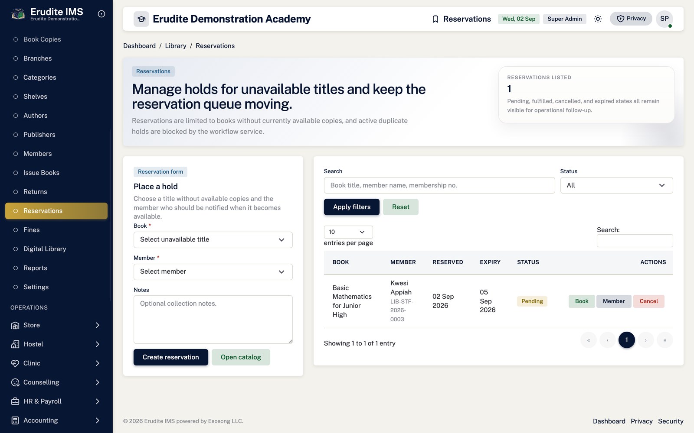Image resolution: width=694 pixels, height=433 pixels.
Task: Click Dashboard breadcrumb link
Action: click(139, 46)
